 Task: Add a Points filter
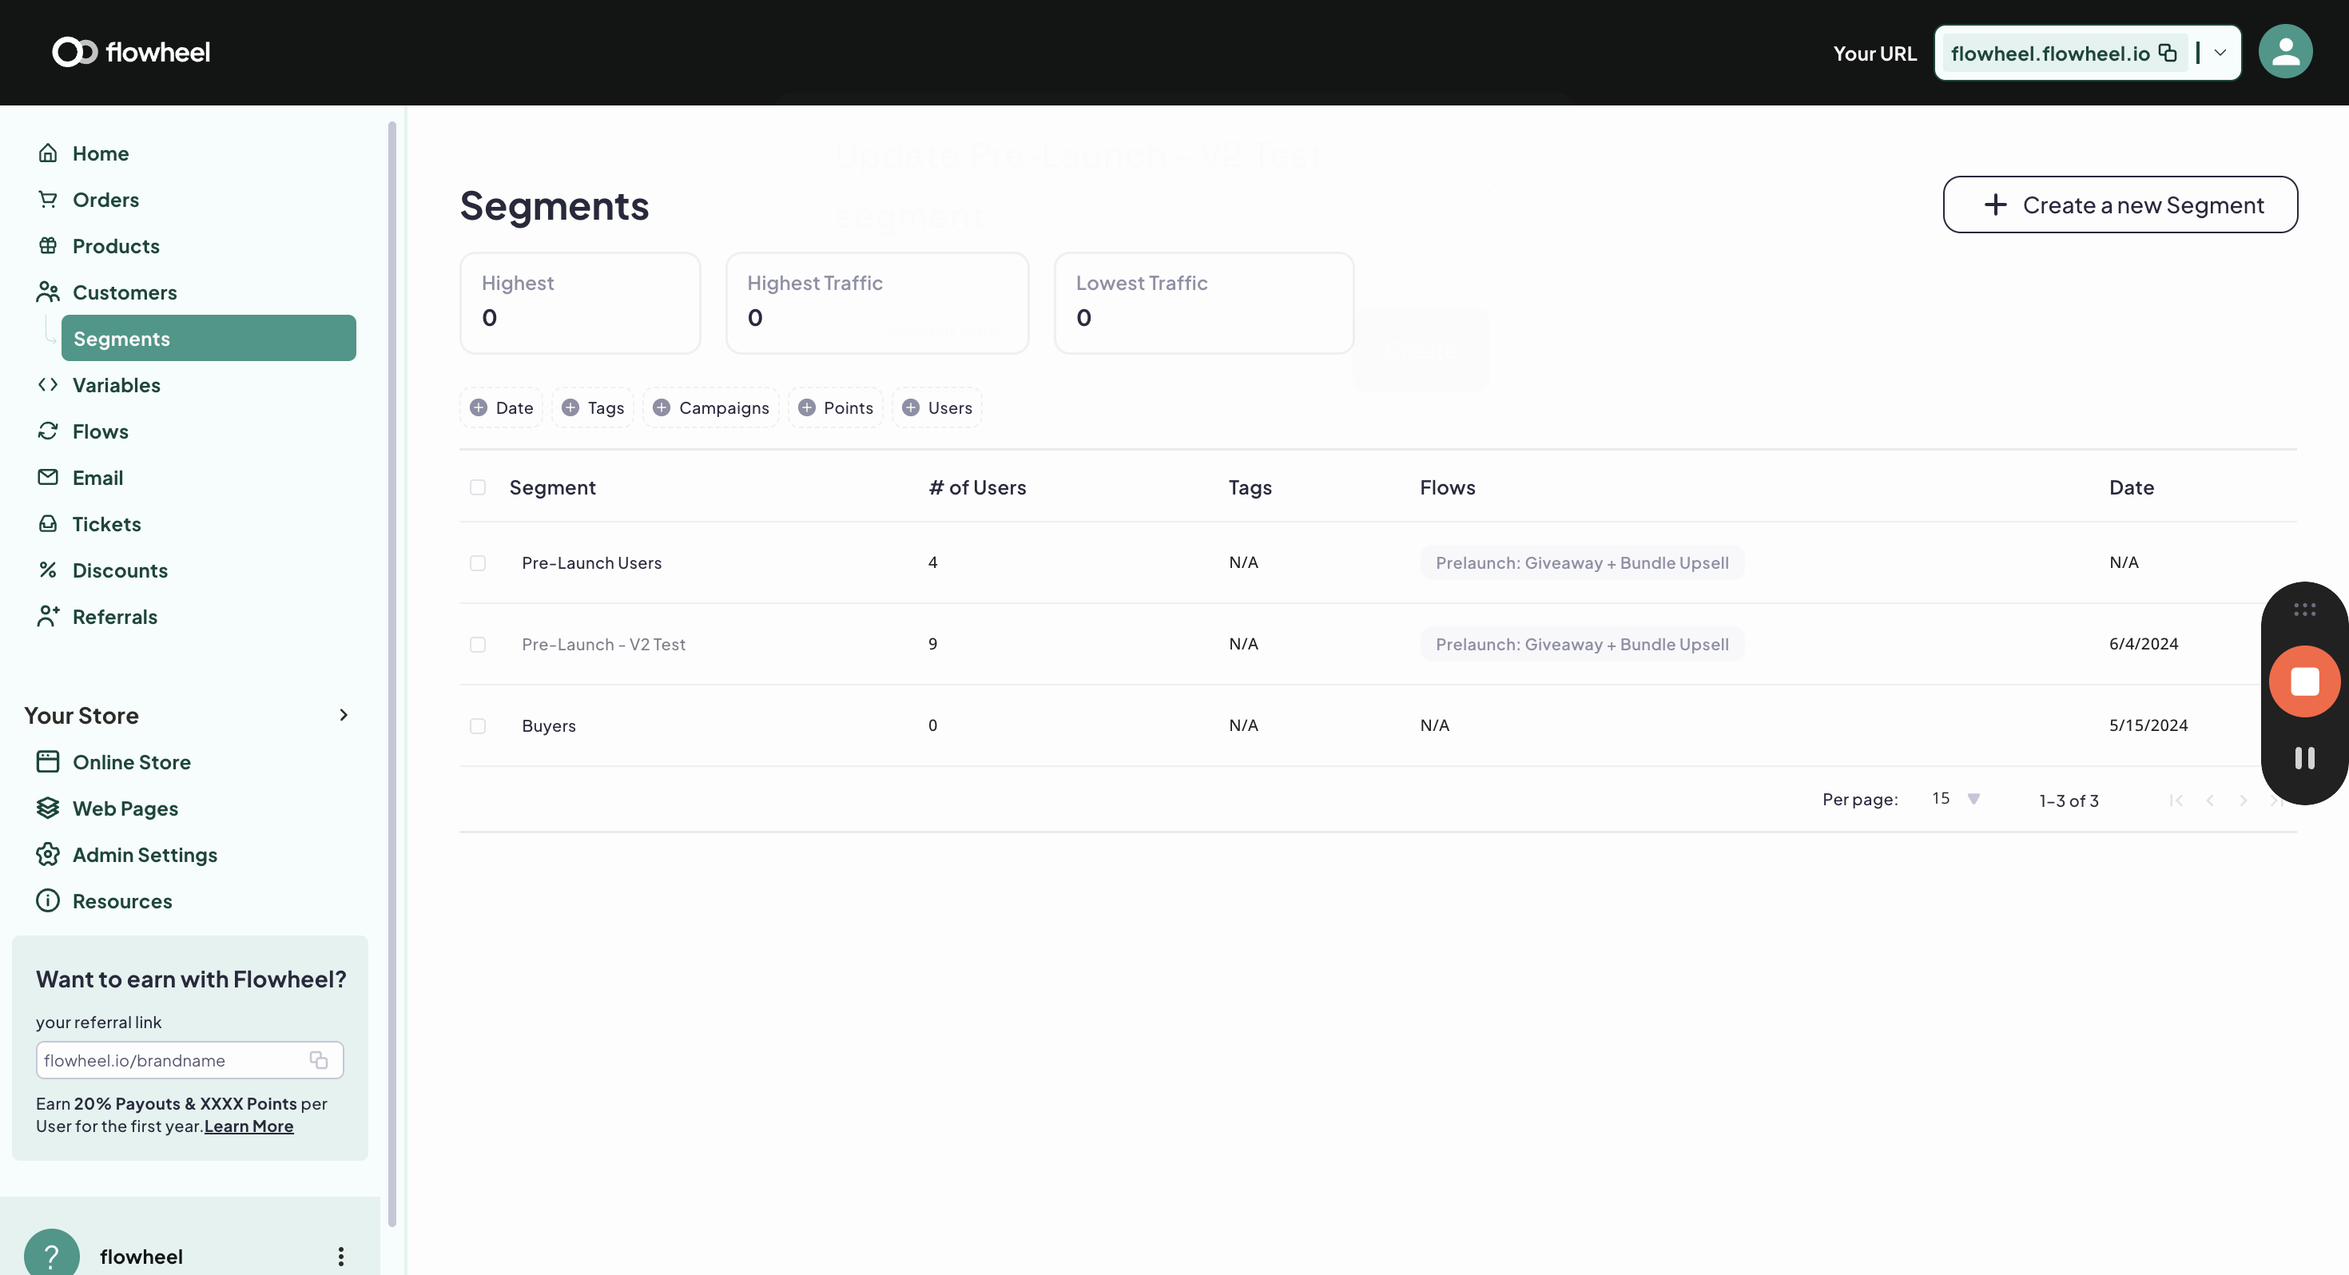(837, 407)
